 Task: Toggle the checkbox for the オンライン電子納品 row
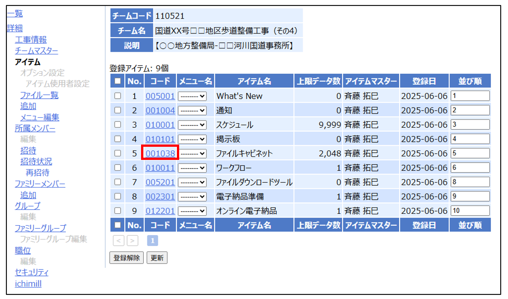pyautogui.click(x=118, y=210)
